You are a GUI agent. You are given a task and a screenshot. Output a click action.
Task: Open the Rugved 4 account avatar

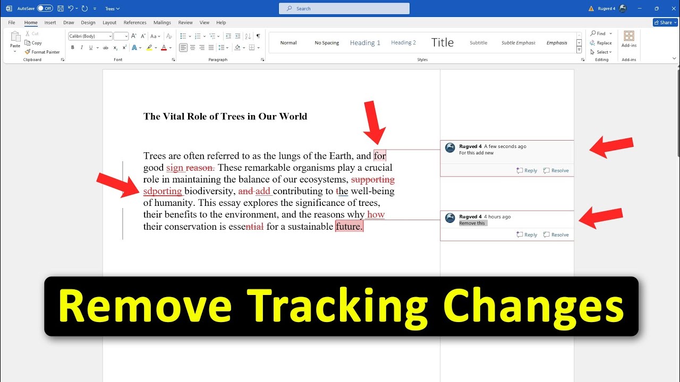(623, 8)
